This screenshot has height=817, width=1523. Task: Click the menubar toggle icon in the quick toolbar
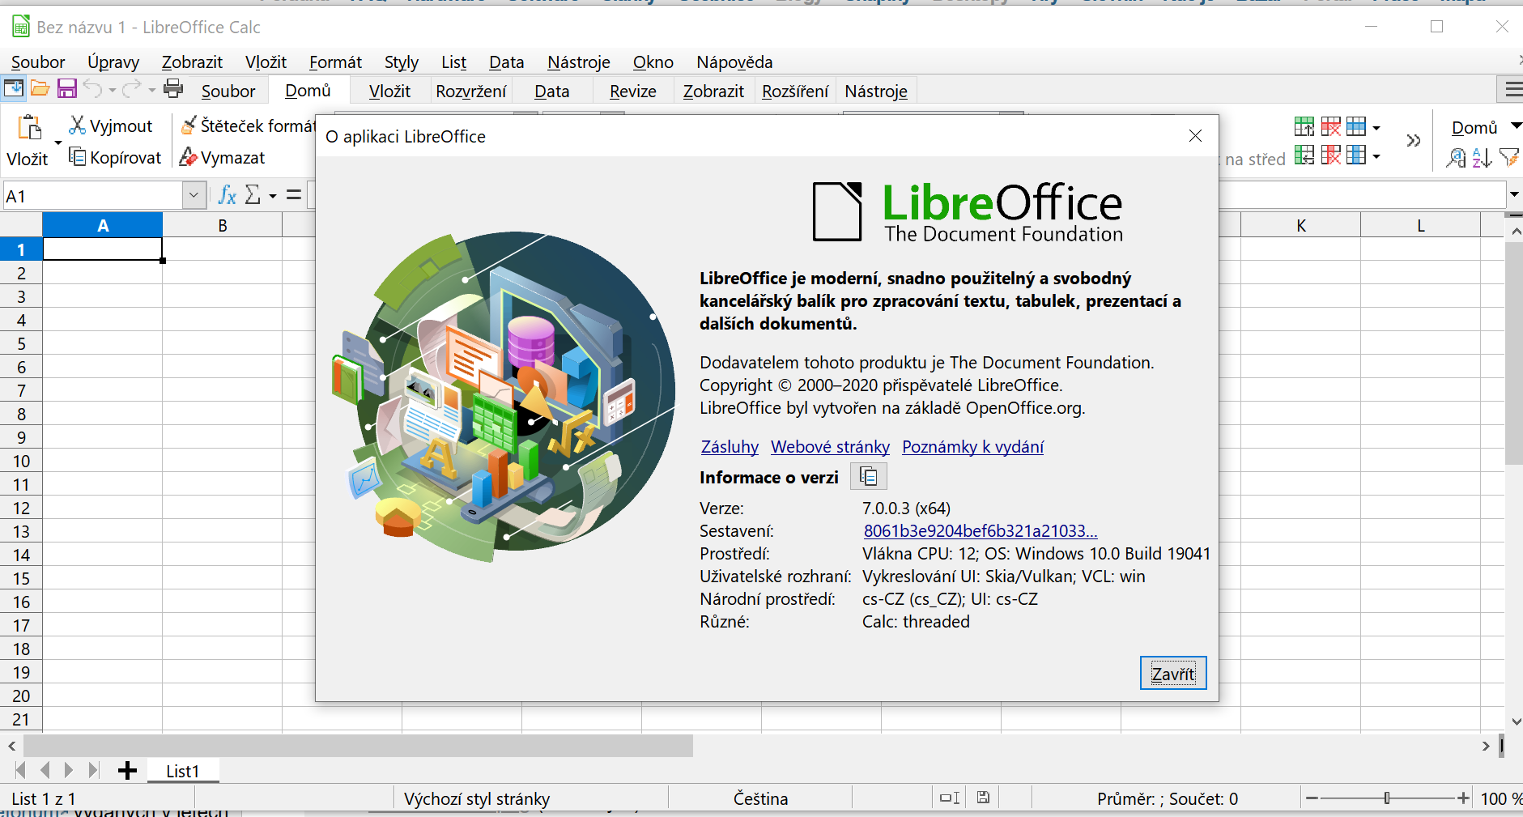point(14,88)
